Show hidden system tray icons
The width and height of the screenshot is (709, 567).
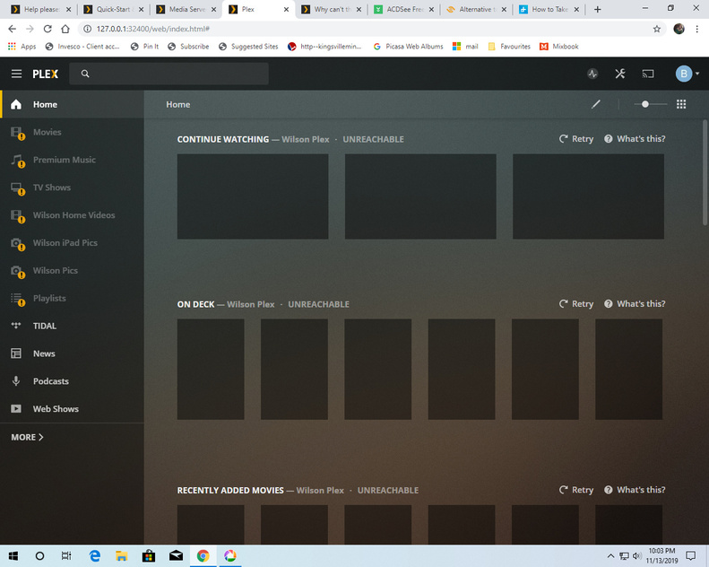[610, 556]
